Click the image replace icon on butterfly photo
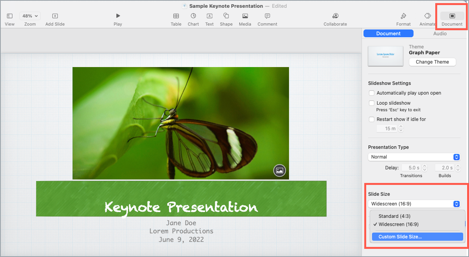469x257 pixels. (x=280, y=171)
